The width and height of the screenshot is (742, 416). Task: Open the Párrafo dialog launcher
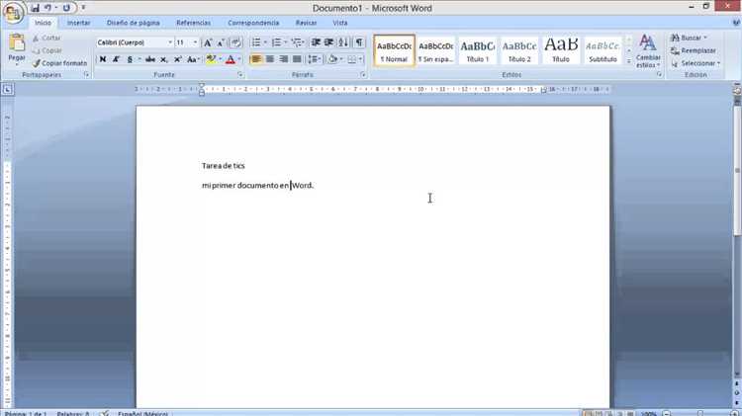tap(363, 75)
